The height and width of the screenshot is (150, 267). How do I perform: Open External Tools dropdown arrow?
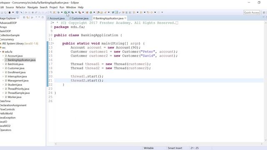pos(83,12)
